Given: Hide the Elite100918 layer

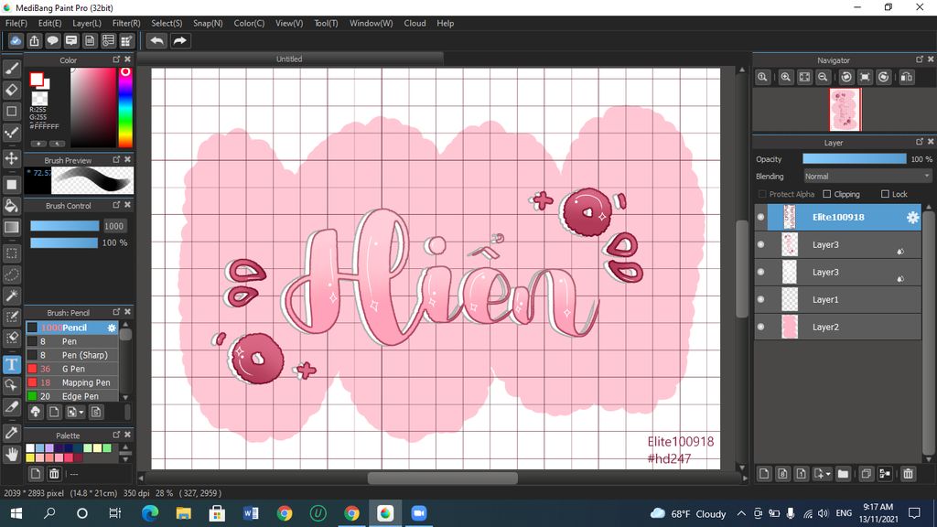Looking at the screenshot, I should [x=760, y=218].
